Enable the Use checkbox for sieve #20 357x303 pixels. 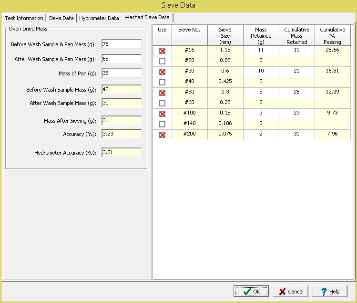tap(163, 62)
